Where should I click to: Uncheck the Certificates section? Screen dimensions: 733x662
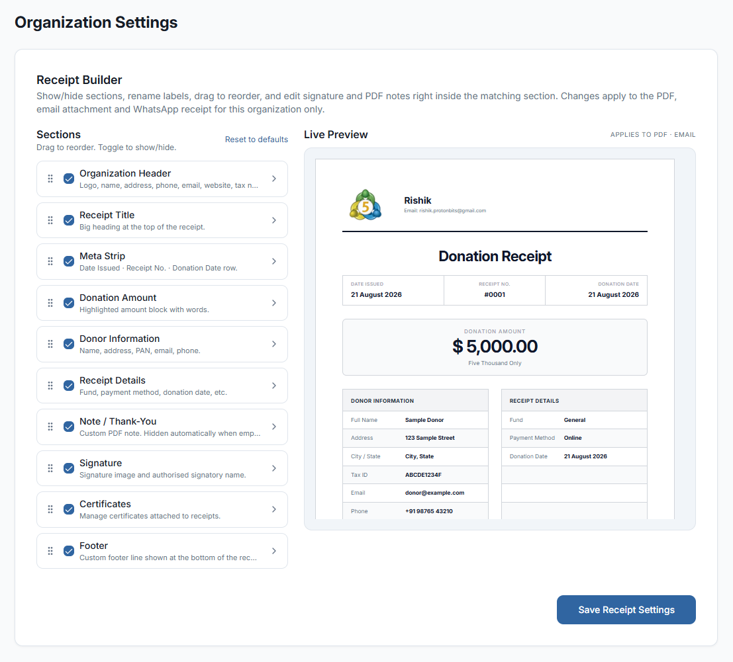tap(69, 509)
